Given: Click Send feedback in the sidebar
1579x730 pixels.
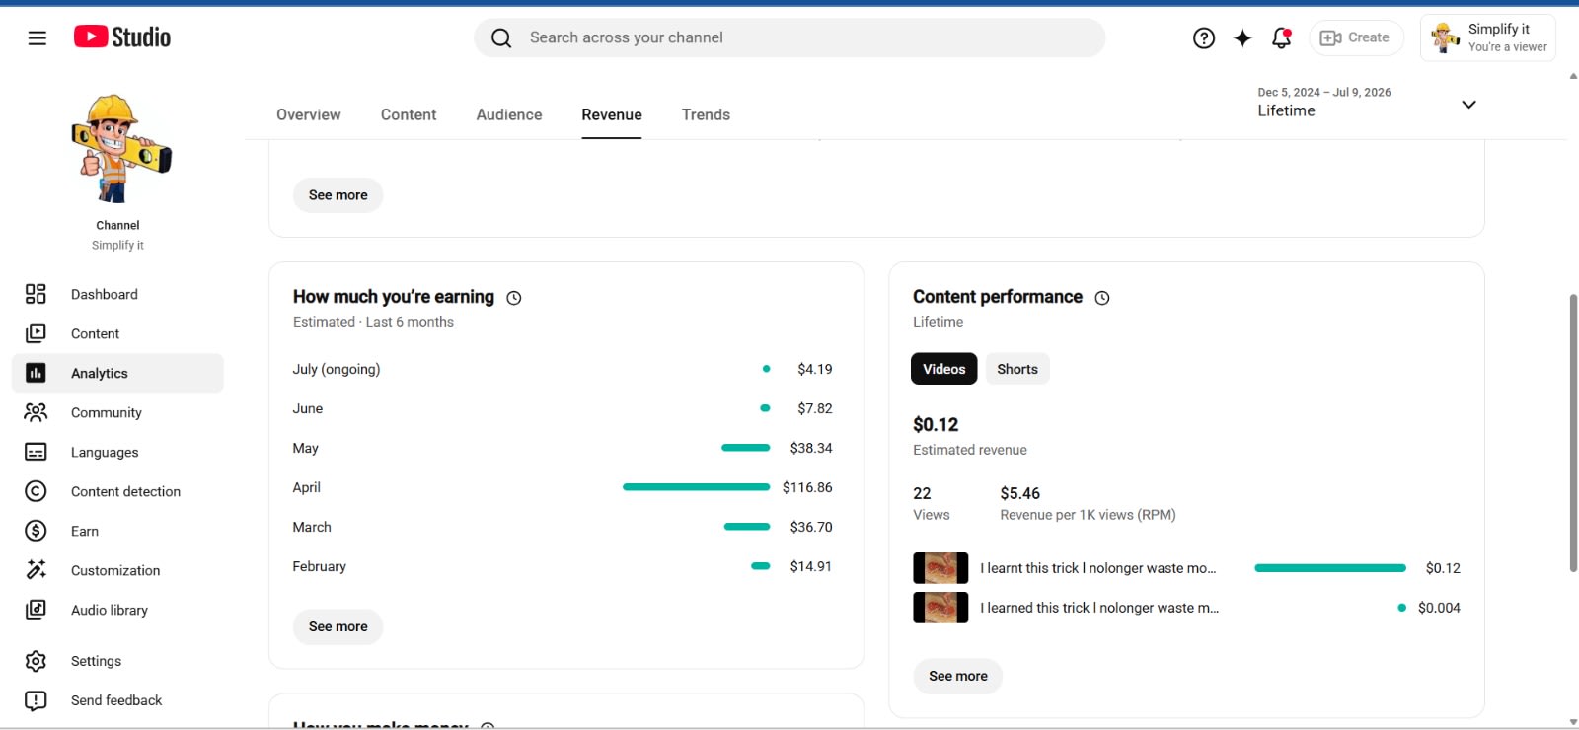Looking at the screenshot, I should (117, 700).
